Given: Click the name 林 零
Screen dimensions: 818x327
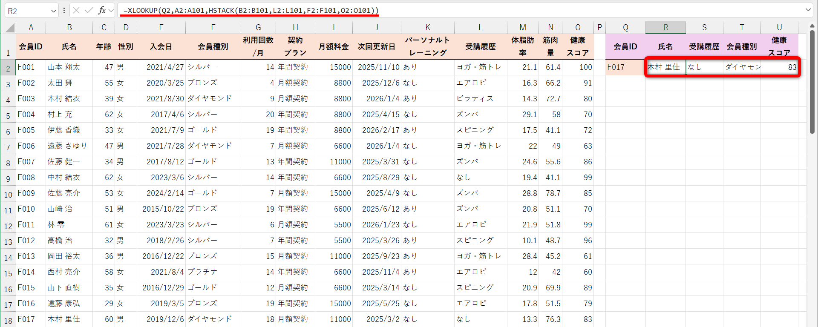Looking at the screenshot, I should click(56, 225).
